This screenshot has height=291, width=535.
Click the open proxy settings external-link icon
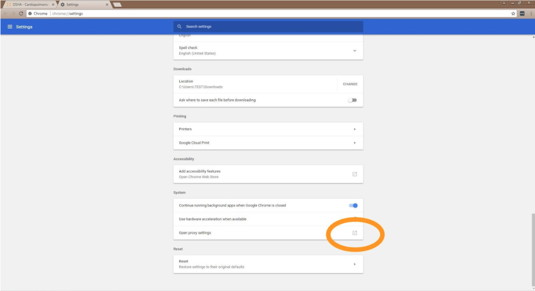click(x=355, y=233)
